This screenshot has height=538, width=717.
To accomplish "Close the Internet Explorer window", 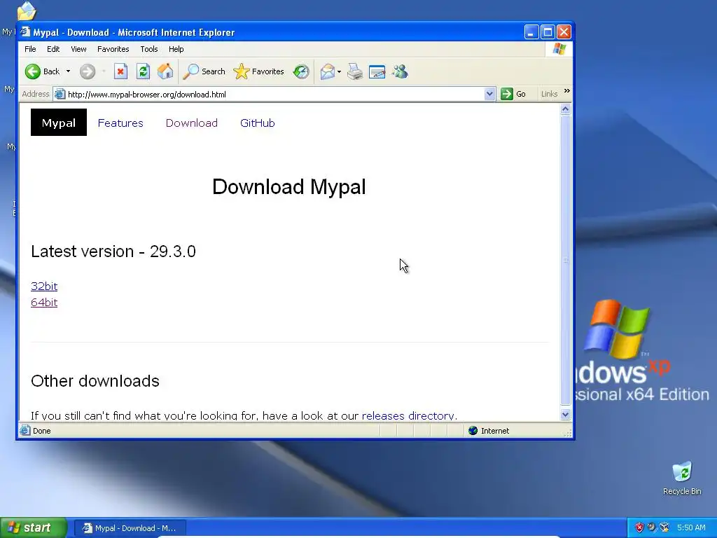I will (564, 32).
